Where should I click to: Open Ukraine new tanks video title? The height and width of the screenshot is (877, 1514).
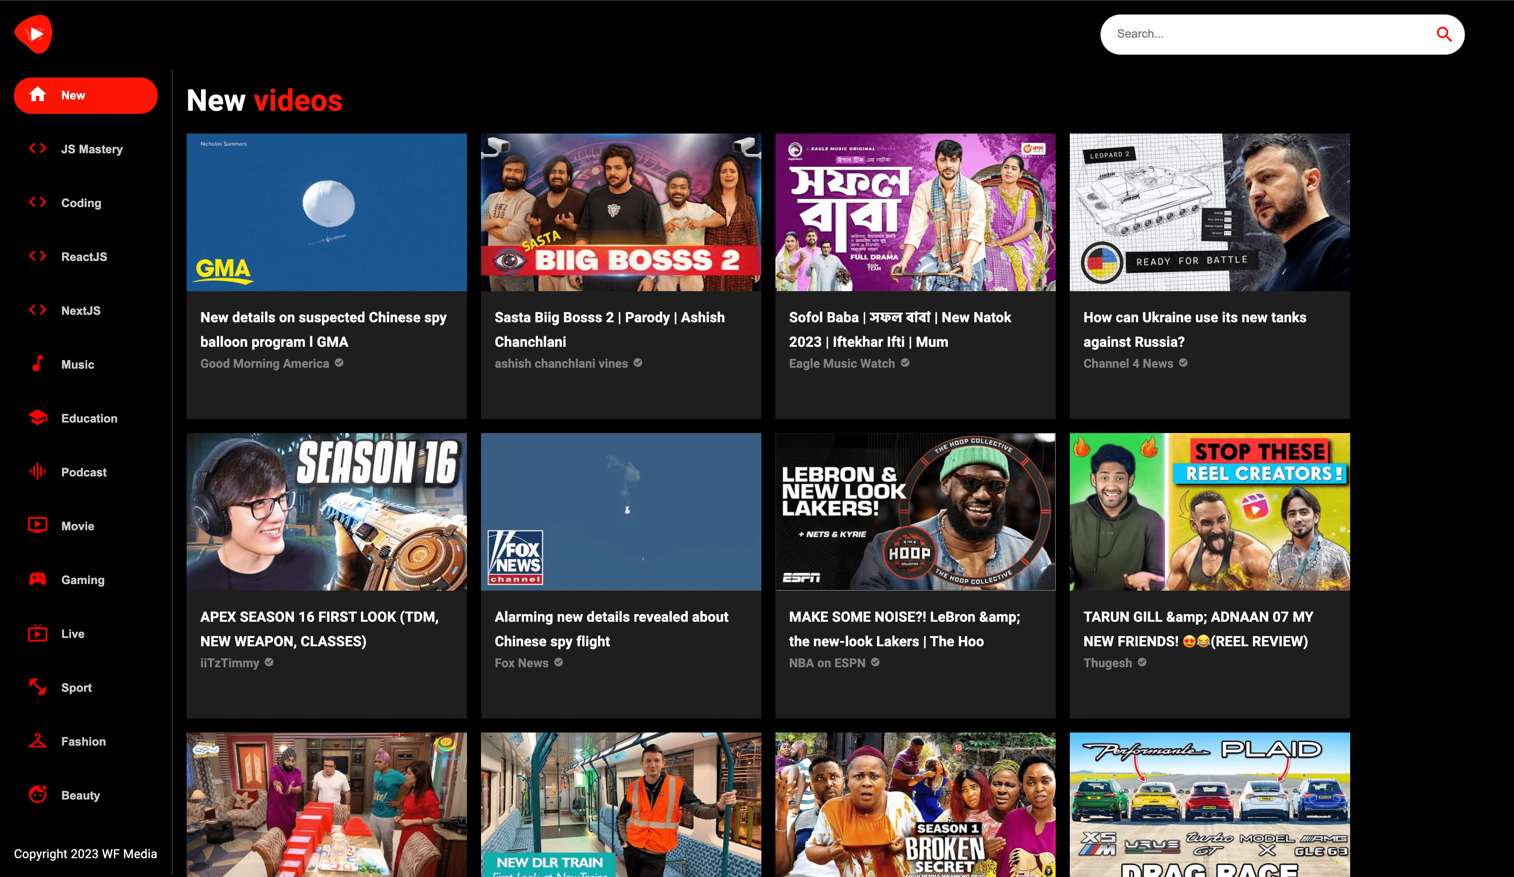[1194, 330]
